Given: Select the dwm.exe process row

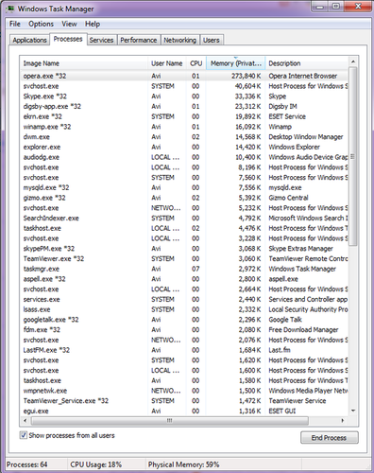Looking at the screenshot, I should point(184,137).
